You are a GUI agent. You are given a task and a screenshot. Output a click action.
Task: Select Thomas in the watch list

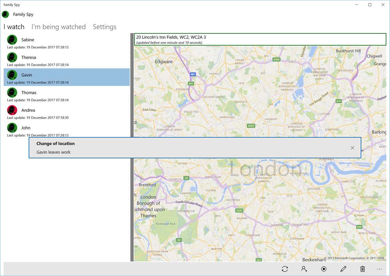pos(67,95)
